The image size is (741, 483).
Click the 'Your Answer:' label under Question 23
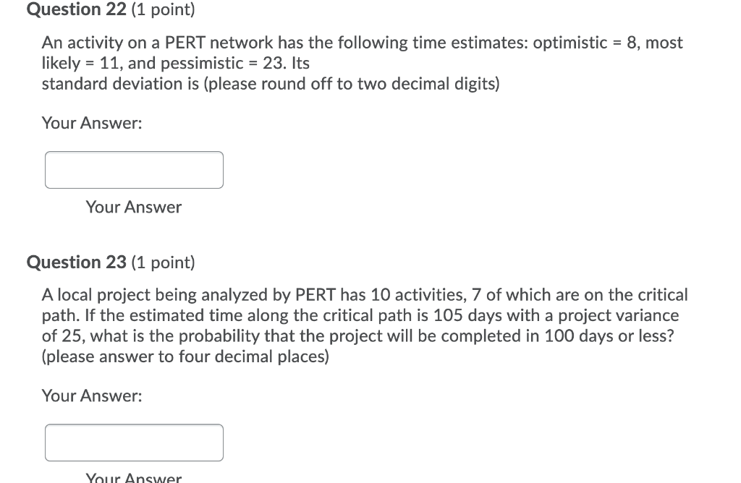pyautogui.click(x=90, y=396)
